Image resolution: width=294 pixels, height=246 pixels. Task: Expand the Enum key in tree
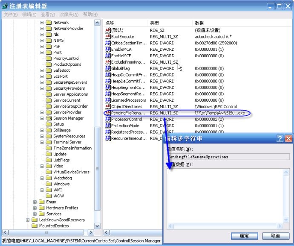click(35, 202)
